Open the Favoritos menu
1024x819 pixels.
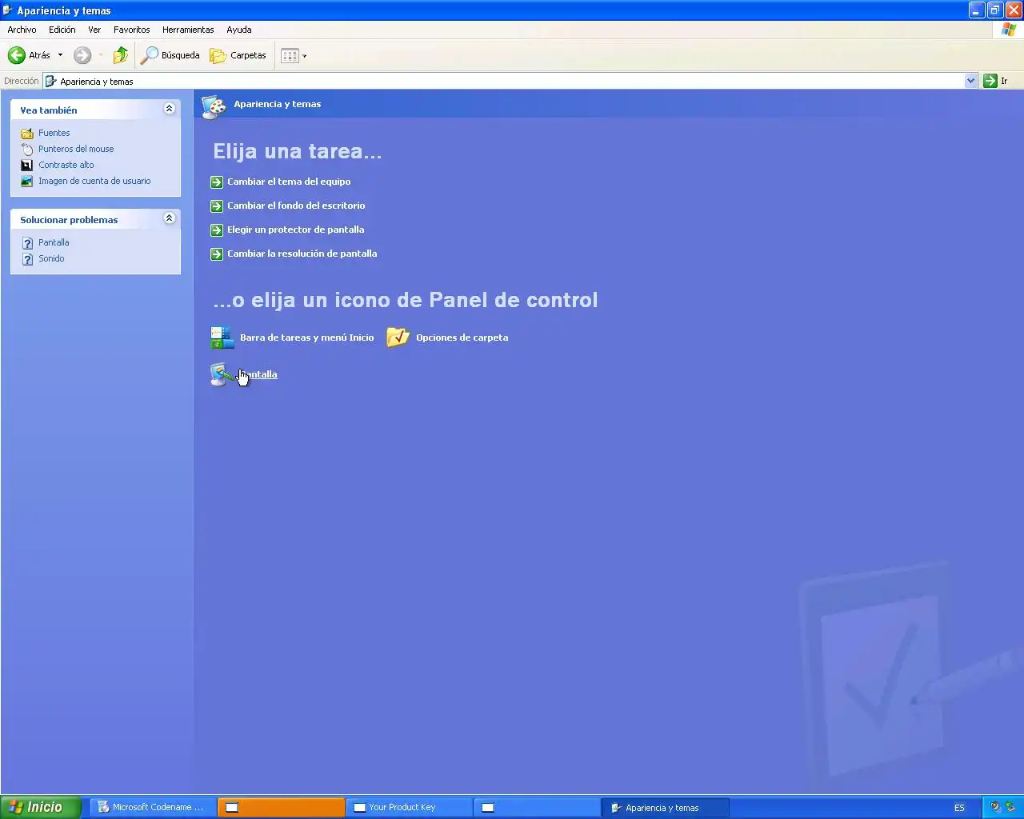tap(131, 30)
